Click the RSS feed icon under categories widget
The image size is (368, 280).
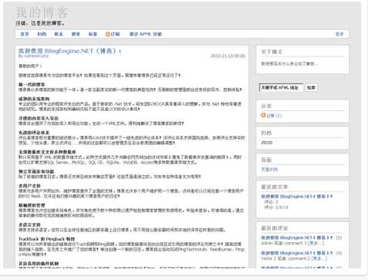263,115
